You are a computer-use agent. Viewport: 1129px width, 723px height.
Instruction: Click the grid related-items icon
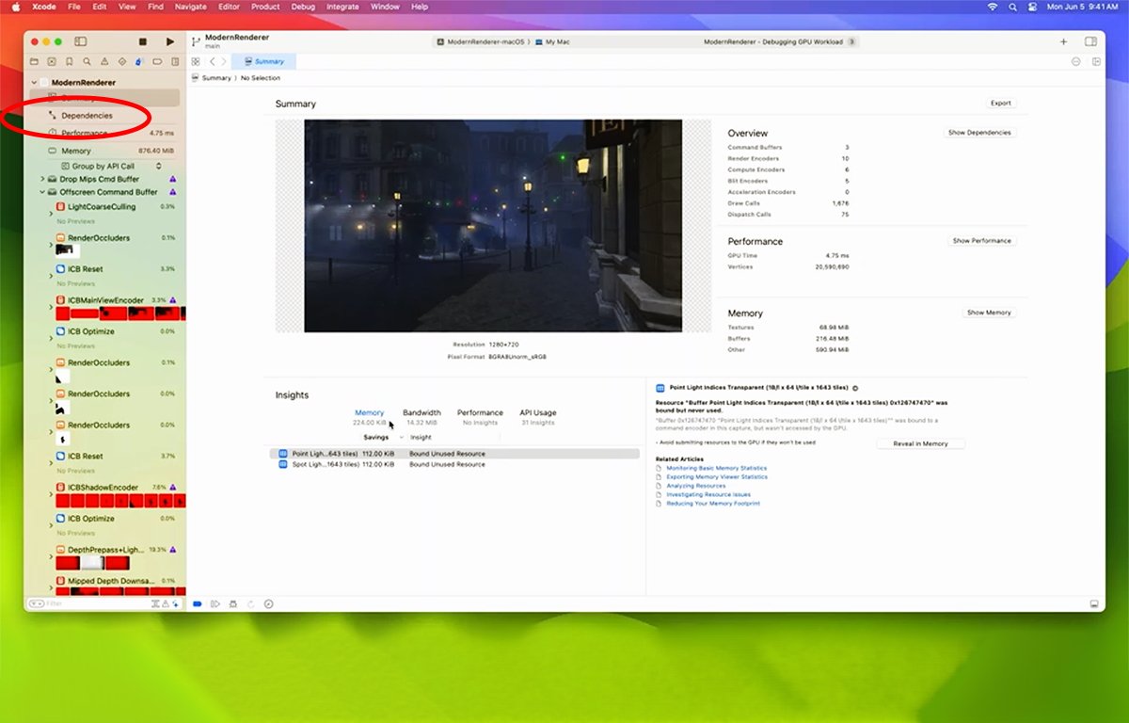(196, 61)
